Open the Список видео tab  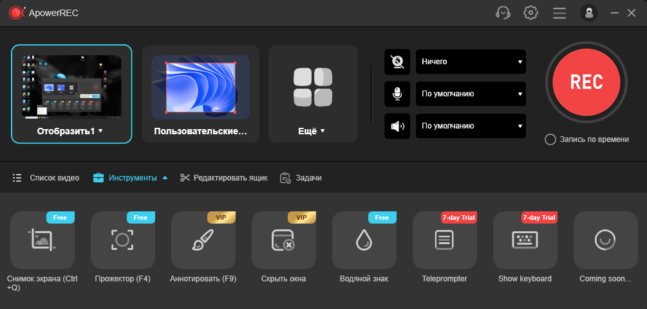pos(55,178)
